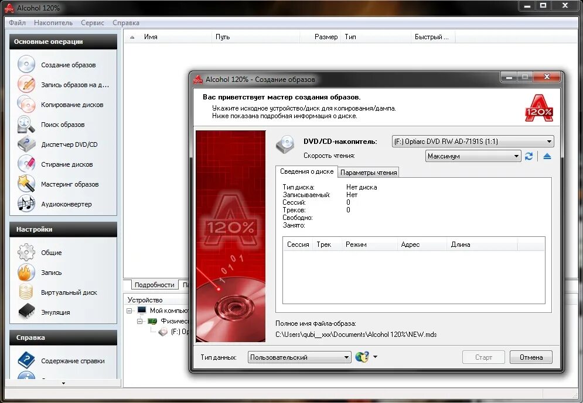Open the Скорость чтения Максимум dropdown
583x403 pixels.
pos(473,156)
